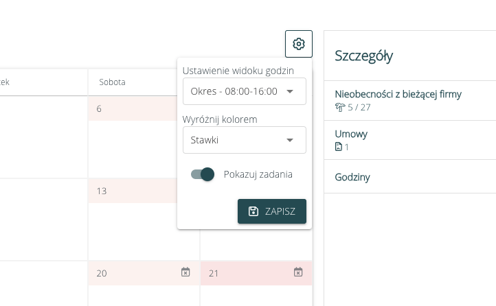Click the palm tree absence icon
This screenshot has height=306, width=496.
coord(339,107)
